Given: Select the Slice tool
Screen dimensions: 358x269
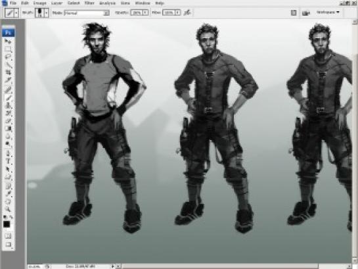Looking at the screenshot, I should coord(8,80).
